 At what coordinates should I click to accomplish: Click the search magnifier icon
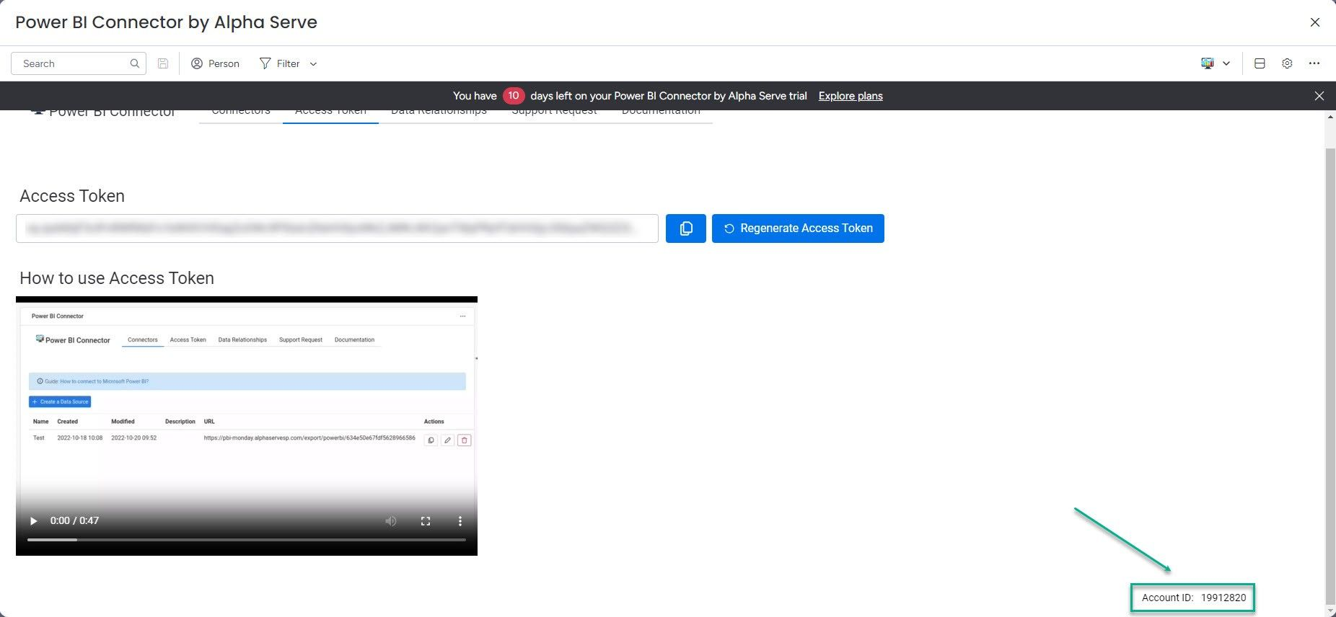(x=134, y=63)
